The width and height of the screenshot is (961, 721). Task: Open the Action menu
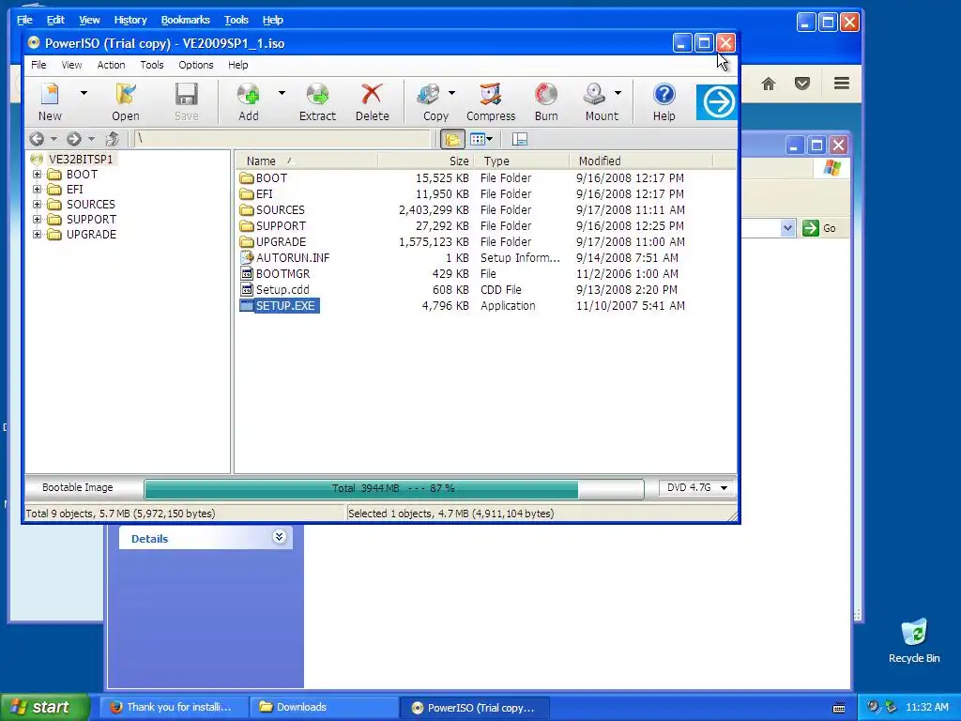(x=111, y=65)
